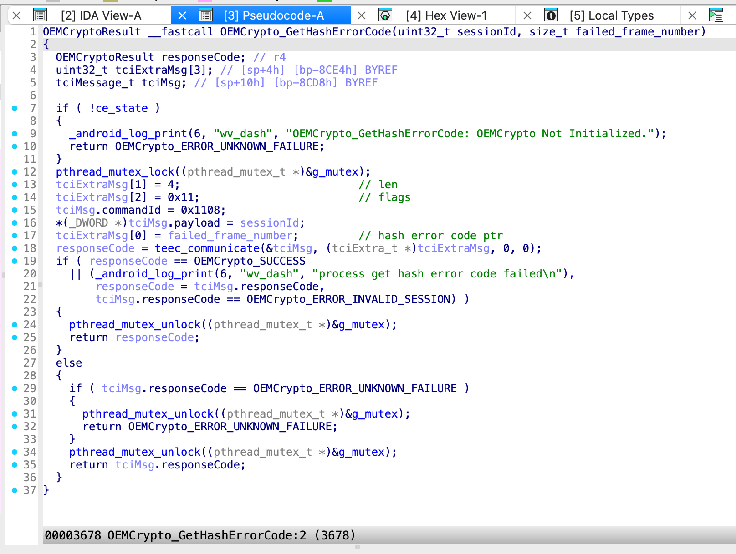Open the window list icon at top right
The height and width of the screenshot is (554, 736).
pyautogui.click(x=716, y=15)
